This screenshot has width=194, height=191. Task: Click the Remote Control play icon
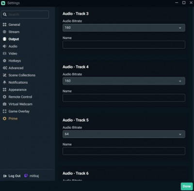coord(4,97)
